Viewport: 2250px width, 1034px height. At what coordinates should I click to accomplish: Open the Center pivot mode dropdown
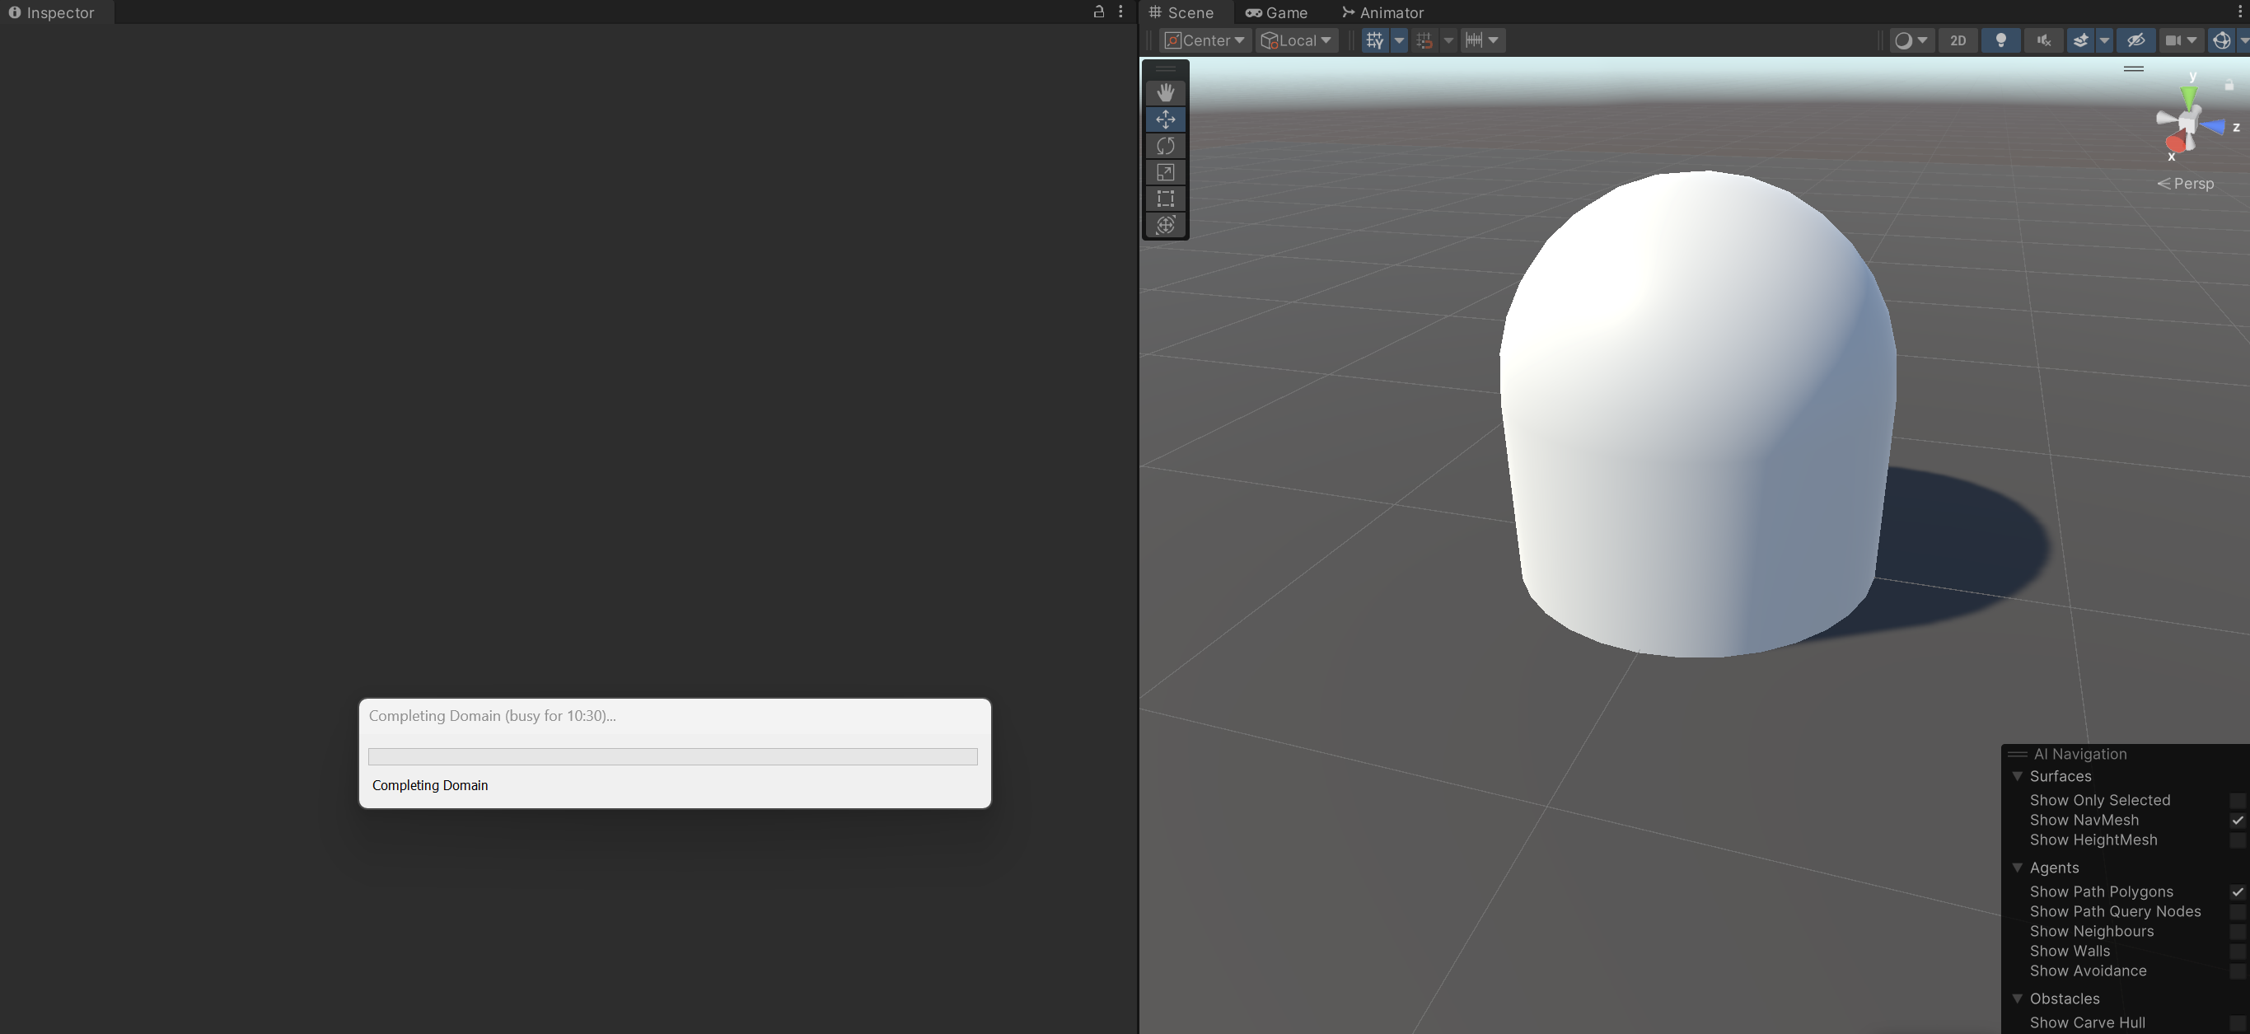1205,40
